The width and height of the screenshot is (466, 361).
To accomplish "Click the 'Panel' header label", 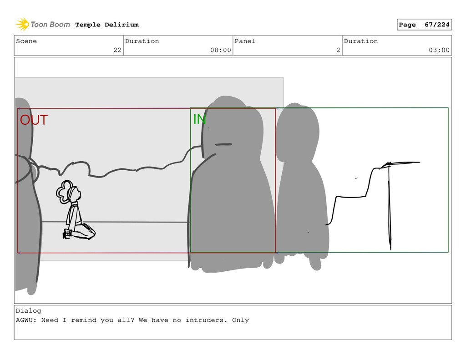I will (x=245, y=41).
